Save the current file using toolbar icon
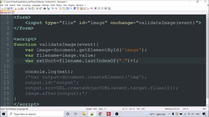 pos(8,8)
